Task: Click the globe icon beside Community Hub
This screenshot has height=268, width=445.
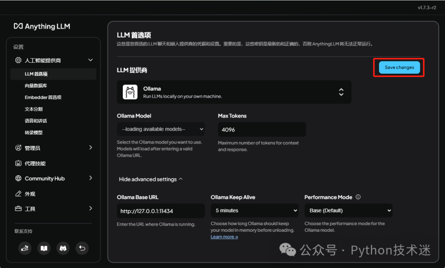Action: [x=18, y=178]
